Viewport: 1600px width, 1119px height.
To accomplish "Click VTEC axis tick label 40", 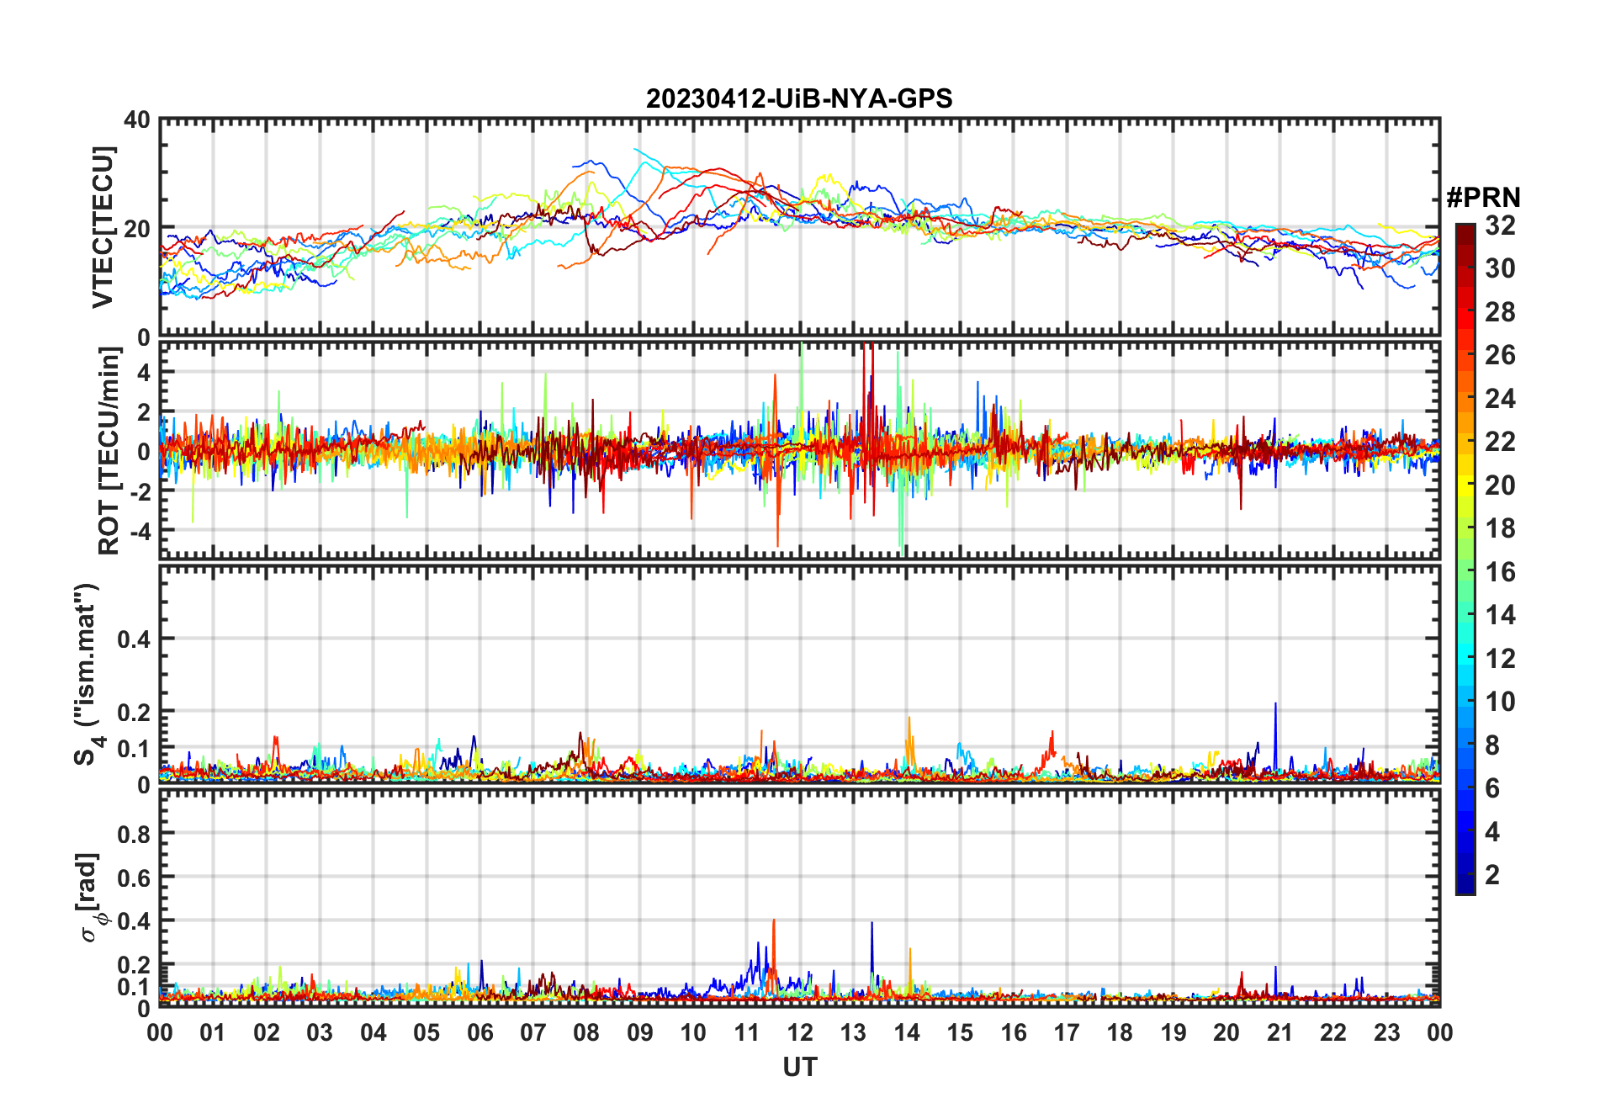I will [137, 120].
